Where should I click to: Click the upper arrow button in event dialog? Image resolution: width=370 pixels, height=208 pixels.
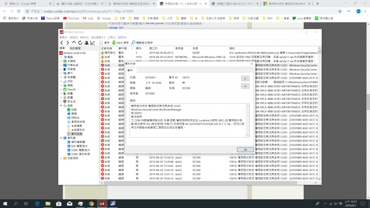[245, 79]
